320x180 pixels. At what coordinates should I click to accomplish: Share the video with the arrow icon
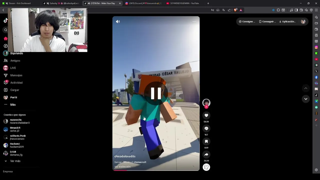coord(206,154)
